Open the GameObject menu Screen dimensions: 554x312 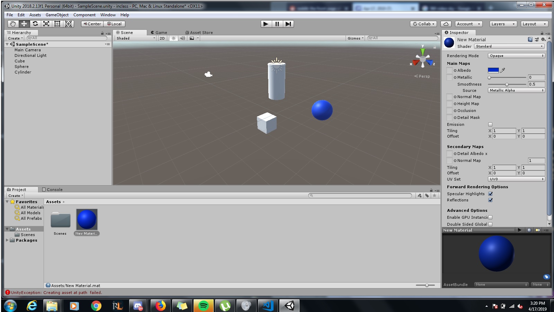(57, 15)
